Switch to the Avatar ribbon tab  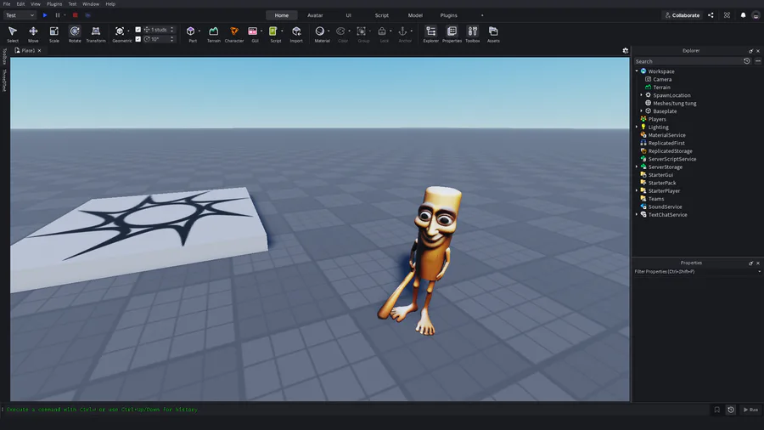(315, 15)
